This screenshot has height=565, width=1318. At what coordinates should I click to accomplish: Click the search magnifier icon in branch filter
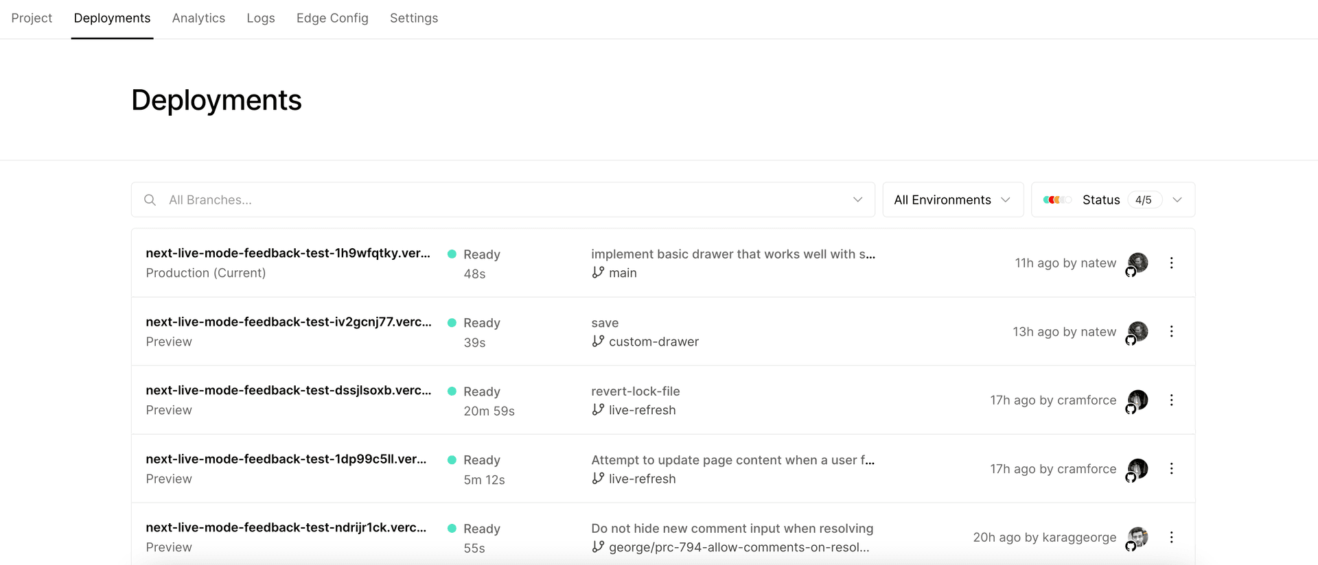pos(150,200)
